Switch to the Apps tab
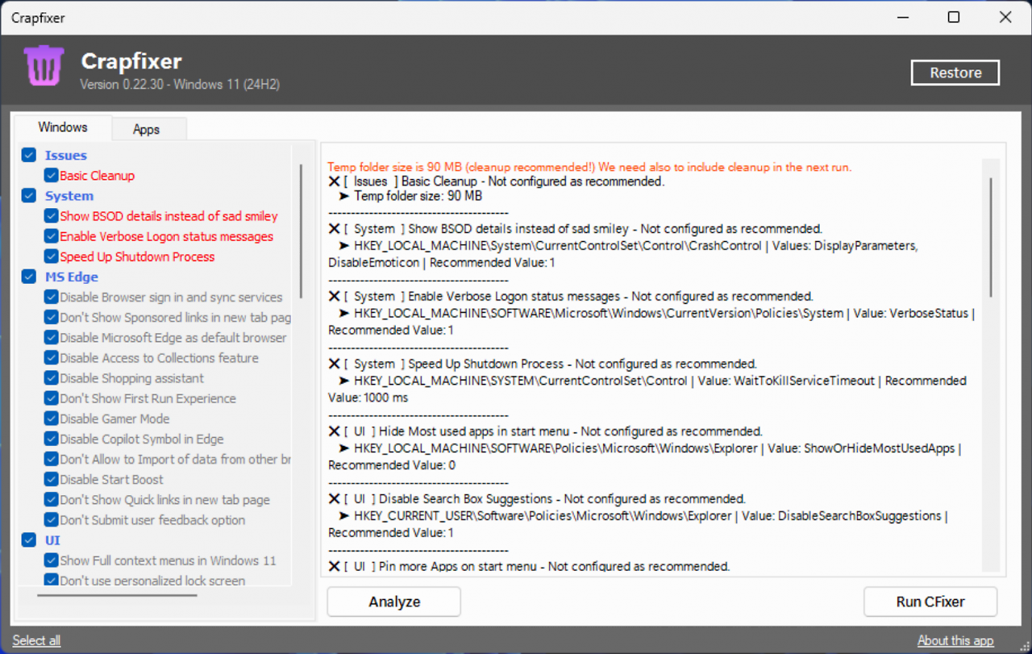The height and width of the screenshot is (654, 1032). (146, 129)
